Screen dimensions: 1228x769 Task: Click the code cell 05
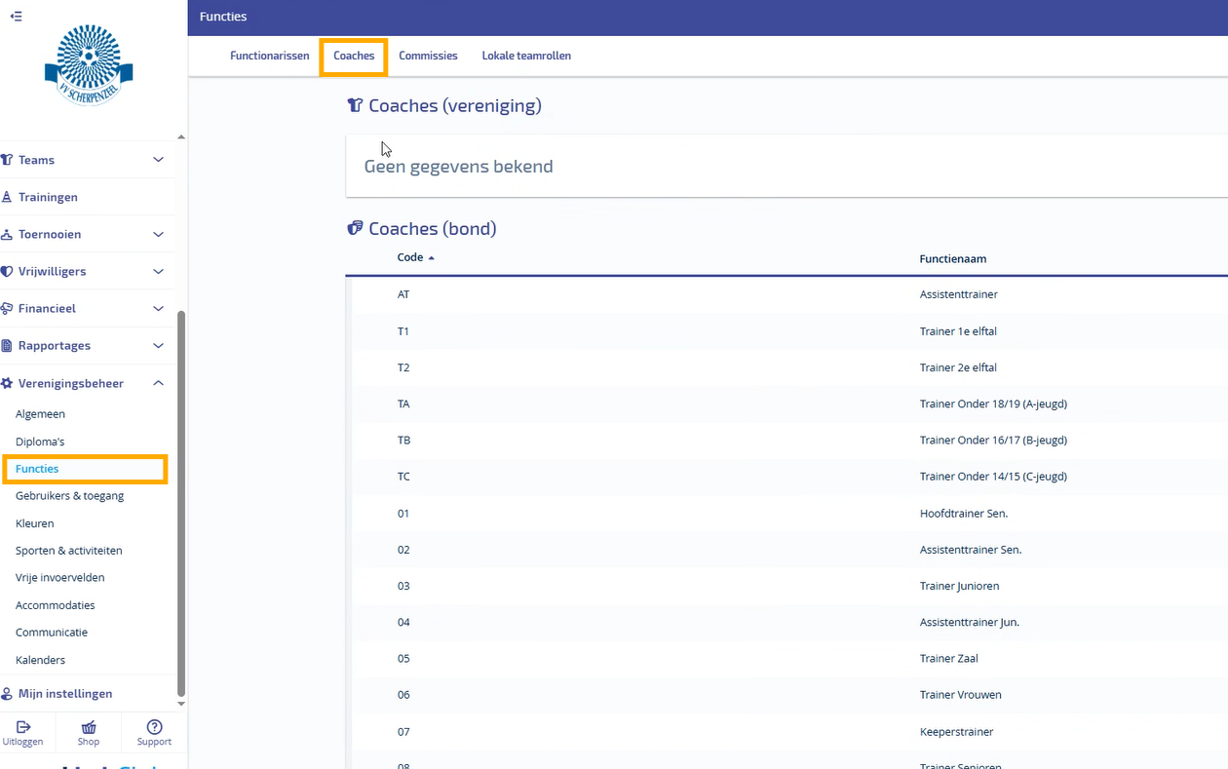[403, 659]
